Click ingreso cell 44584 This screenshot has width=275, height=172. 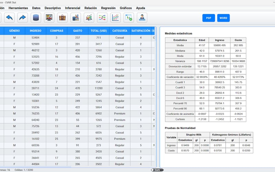coord(35,164)
